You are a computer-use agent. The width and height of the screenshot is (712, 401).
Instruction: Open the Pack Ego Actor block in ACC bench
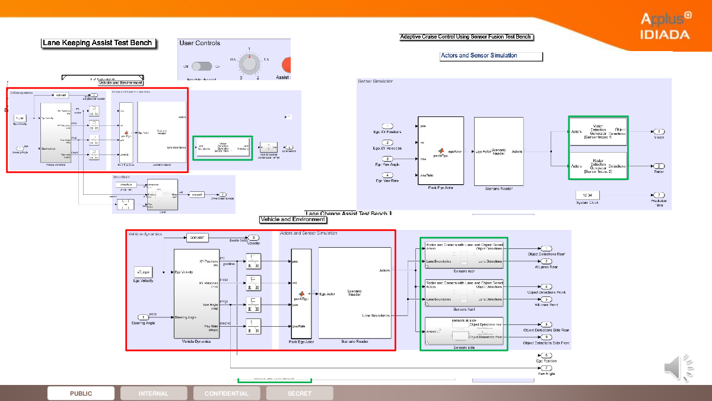pos(440,151)
